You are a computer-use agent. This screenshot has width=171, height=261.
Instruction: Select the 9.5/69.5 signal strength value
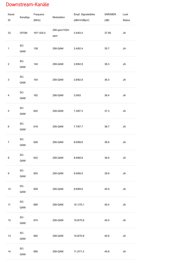click(x=78, y=173)
